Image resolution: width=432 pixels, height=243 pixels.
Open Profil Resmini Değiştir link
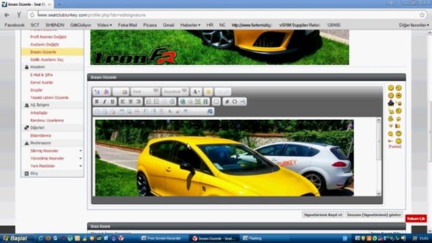[48, 36]
